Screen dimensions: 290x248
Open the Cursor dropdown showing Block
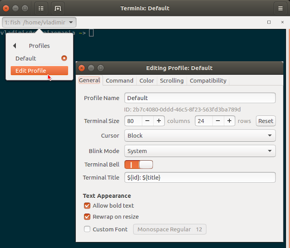200,136
